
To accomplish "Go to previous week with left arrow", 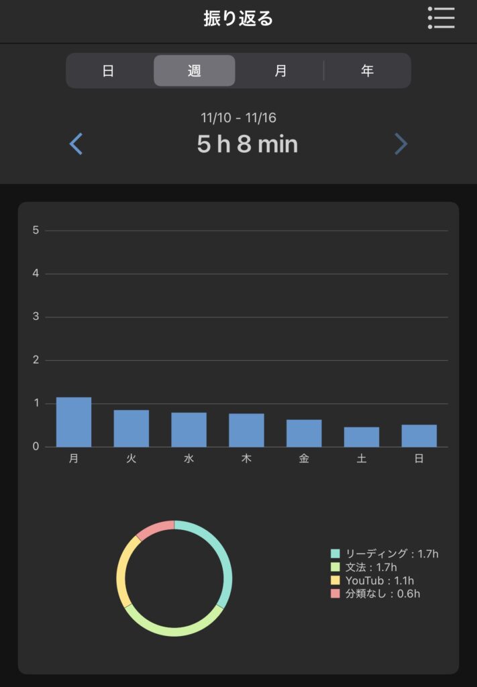I will pos(76,144).
